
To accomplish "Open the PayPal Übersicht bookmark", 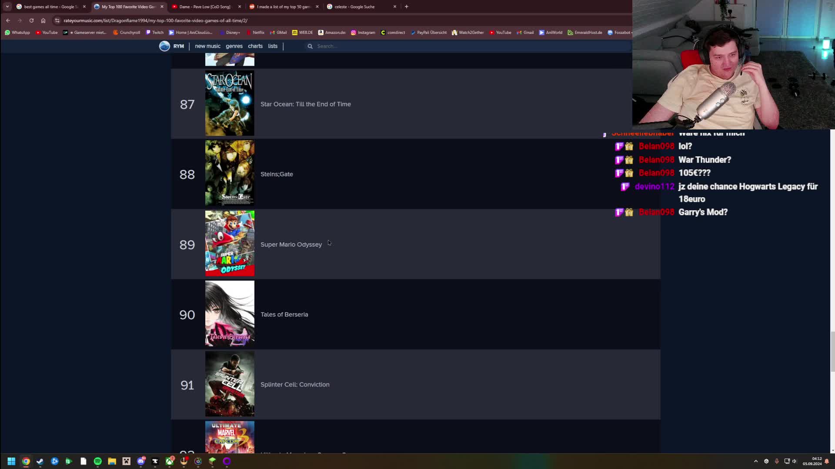I will tap(428, 33).
